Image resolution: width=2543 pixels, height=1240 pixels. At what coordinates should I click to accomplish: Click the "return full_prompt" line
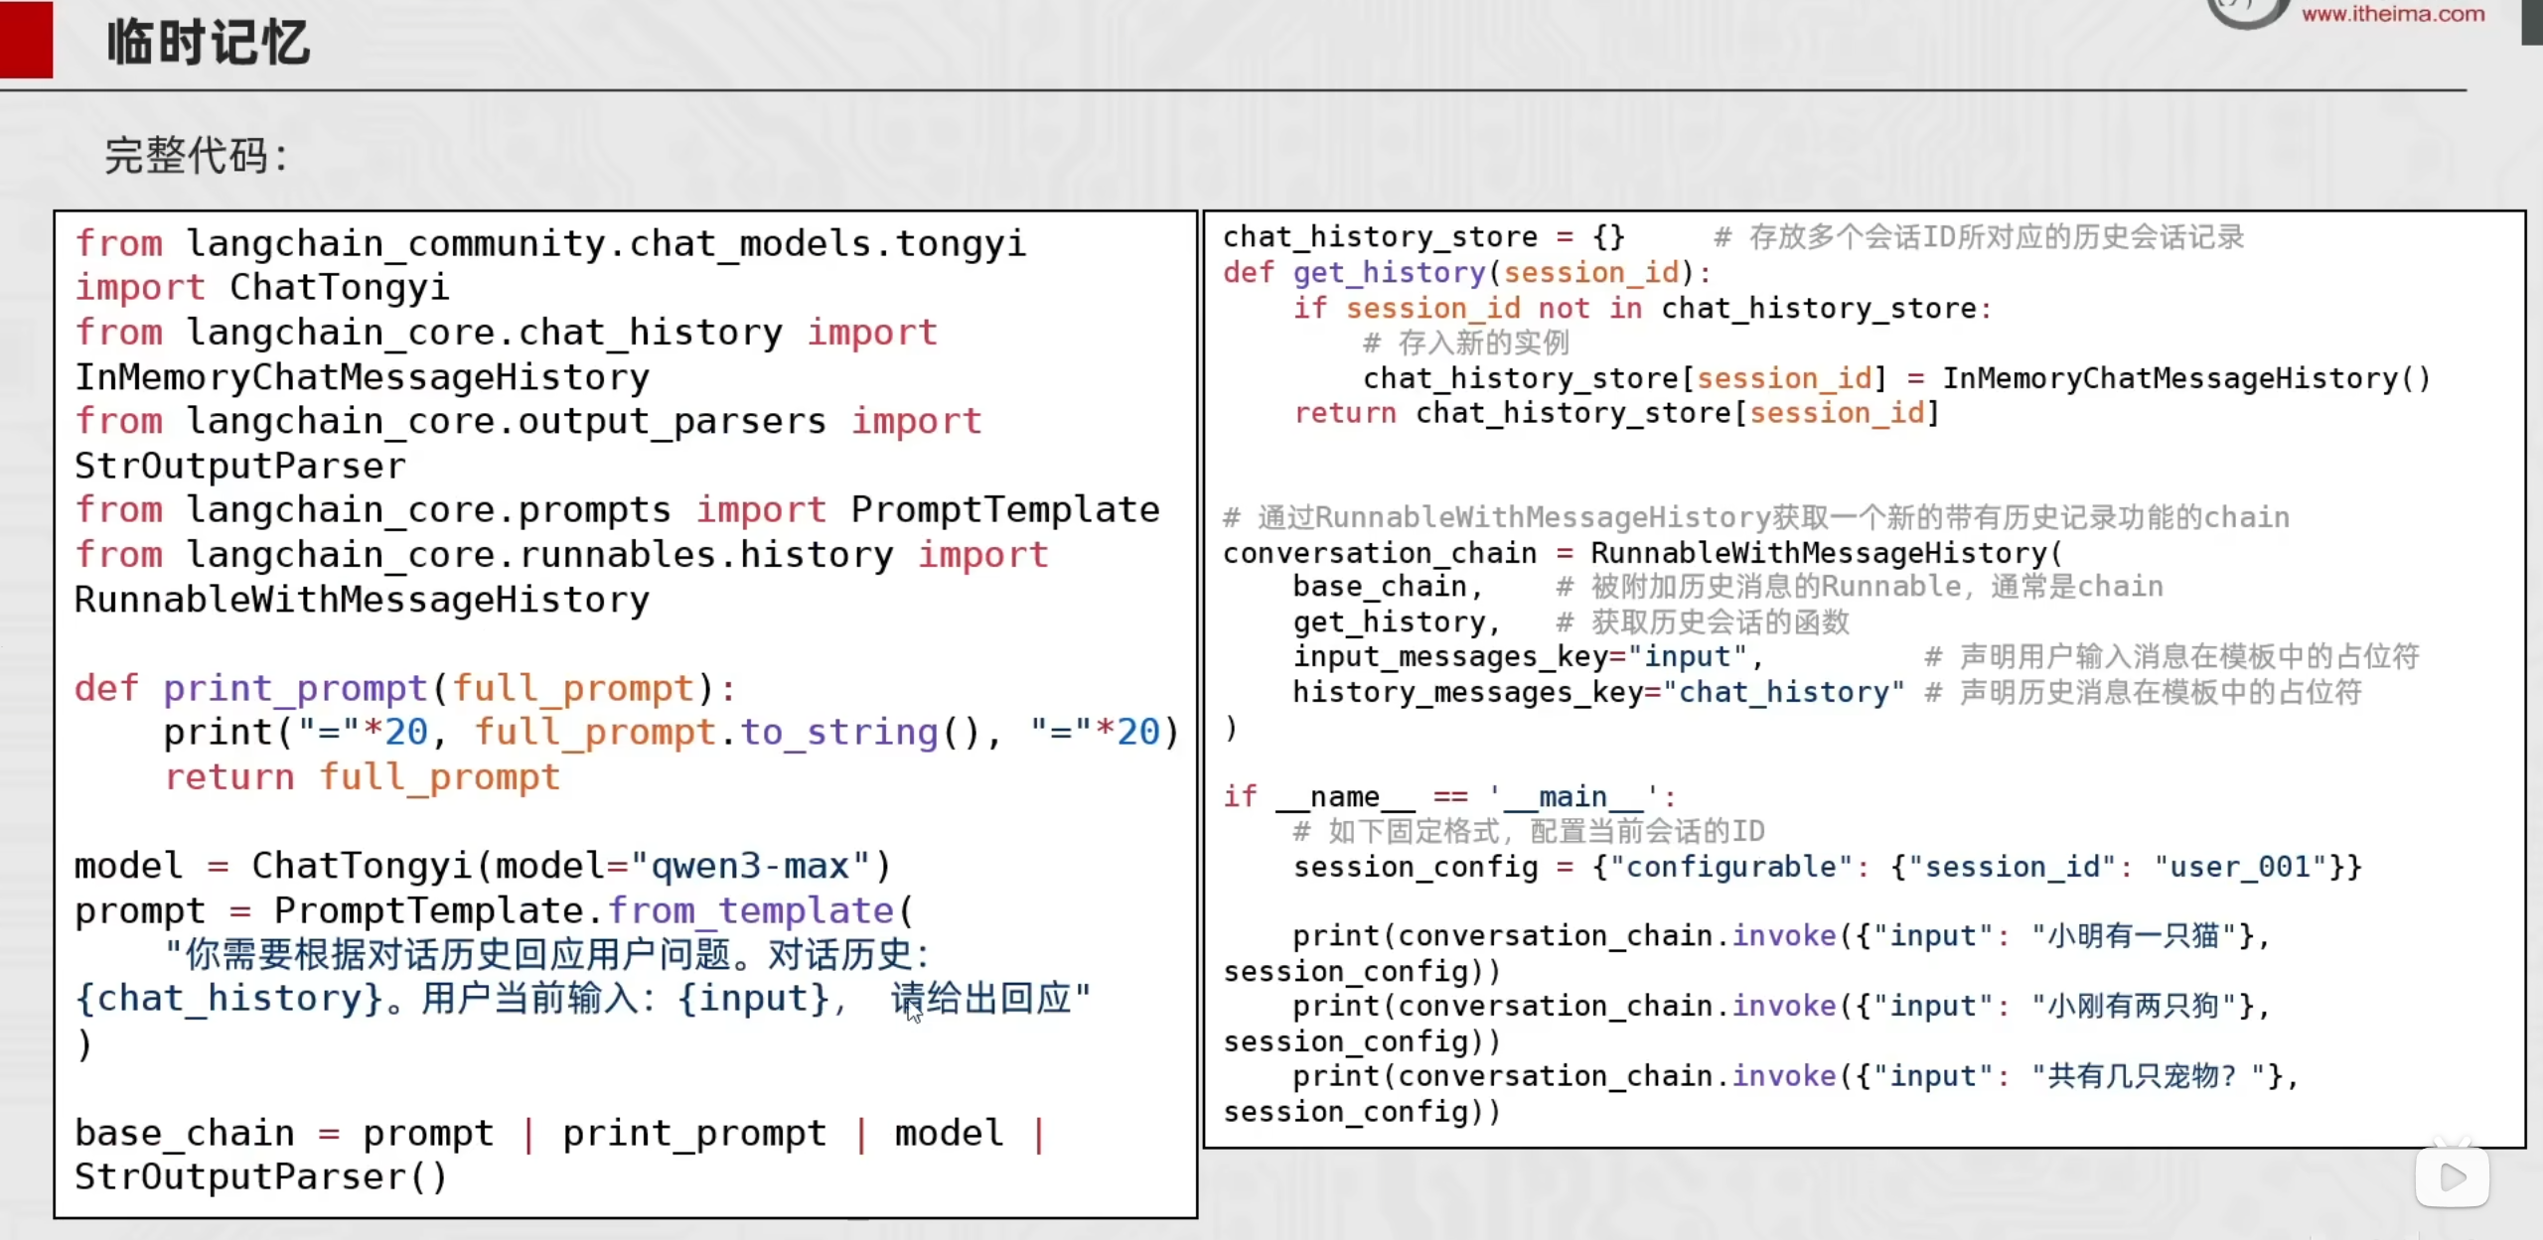click(363, 777)
